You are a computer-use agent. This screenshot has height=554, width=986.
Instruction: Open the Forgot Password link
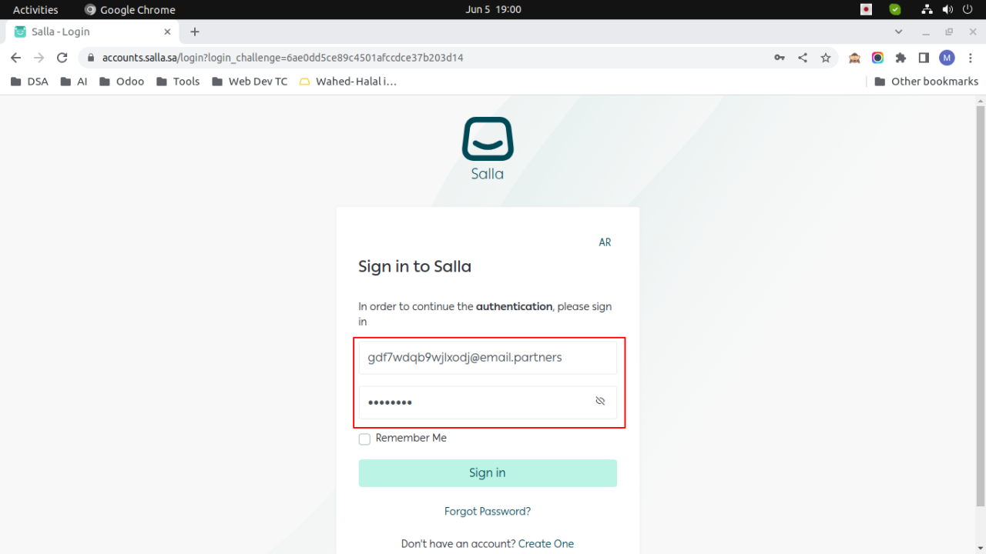(x=487, y=511)
